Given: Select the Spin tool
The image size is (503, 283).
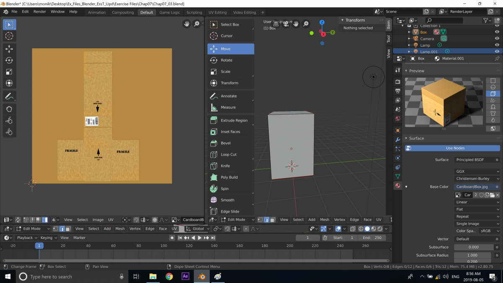Looking at the screenshot, I should coord(228,188).
